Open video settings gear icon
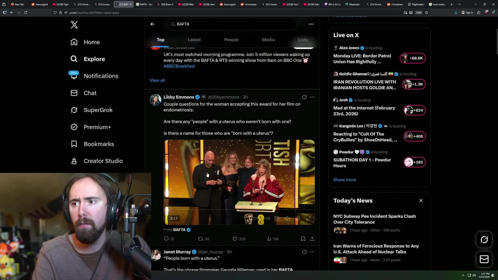498x280 pixels. pos(297,219)
